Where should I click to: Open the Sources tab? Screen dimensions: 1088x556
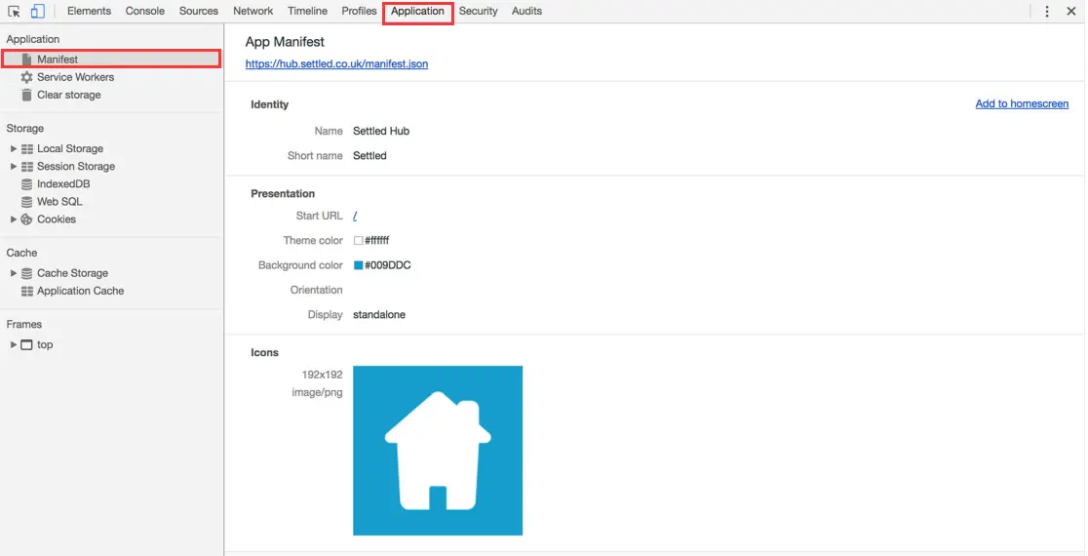(199, 11)
